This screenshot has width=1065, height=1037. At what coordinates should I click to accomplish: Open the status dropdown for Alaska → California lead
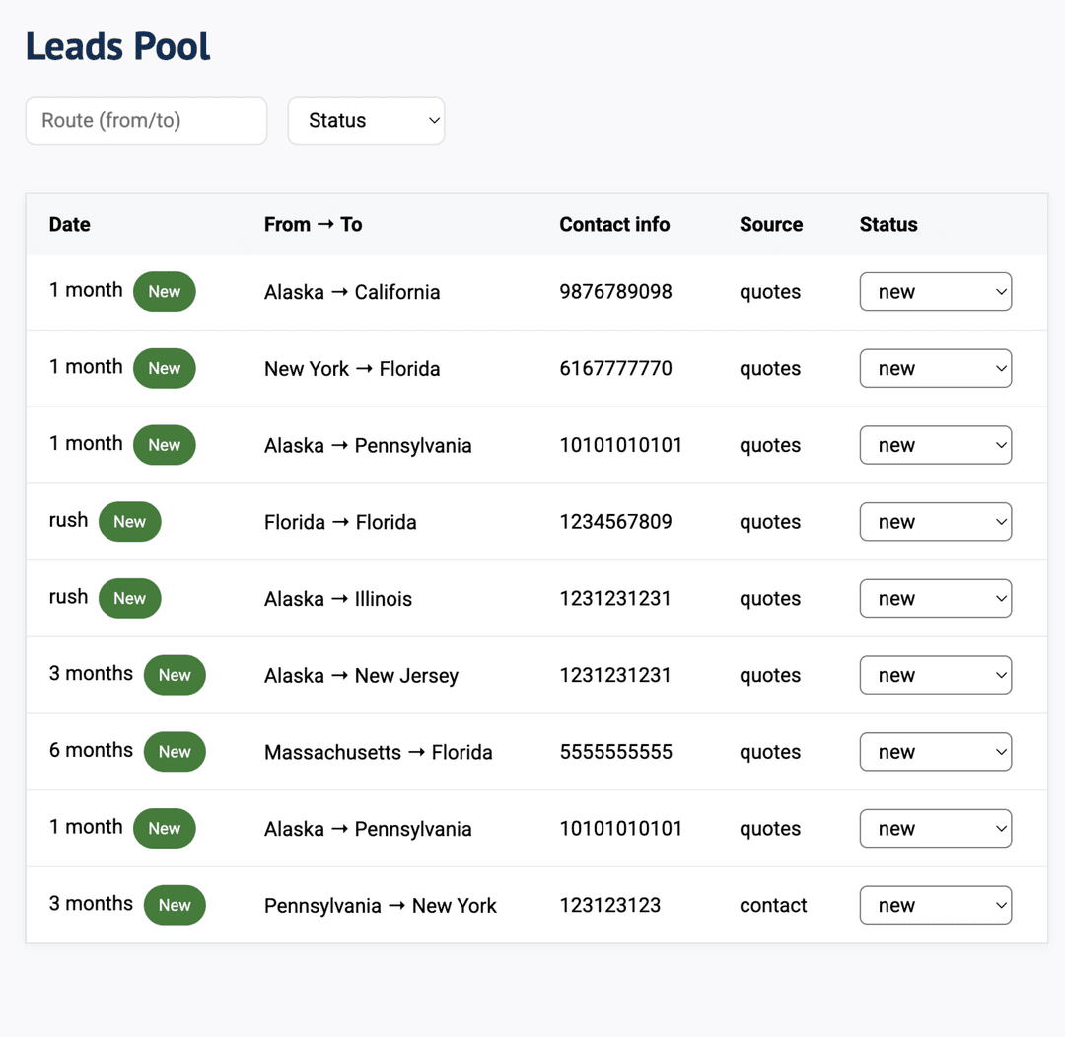(935, 291)
